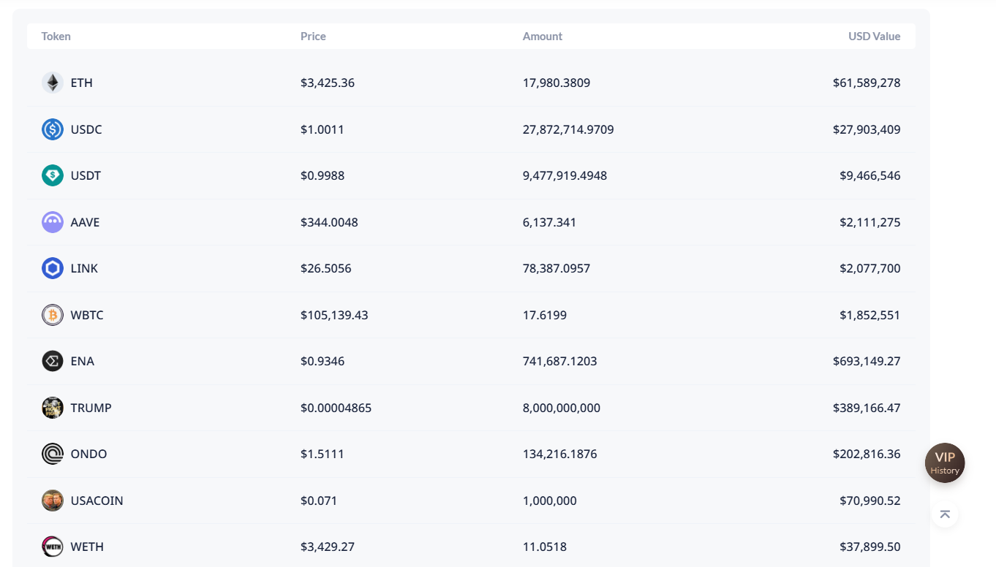Click the WBTC token icon
This screenshot has height=567, width=996.
(53, 315)
